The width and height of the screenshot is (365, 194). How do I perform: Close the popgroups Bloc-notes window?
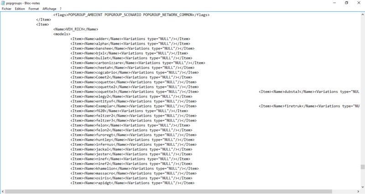pyautogui.click(x=359, y=3)
